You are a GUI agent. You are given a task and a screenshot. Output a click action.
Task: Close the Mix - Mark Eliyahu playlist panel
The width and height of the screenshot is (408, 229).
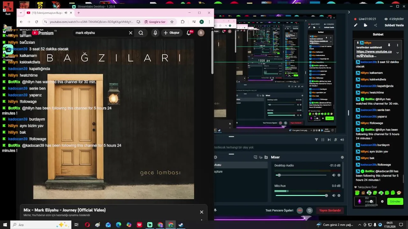pos(201,212)
